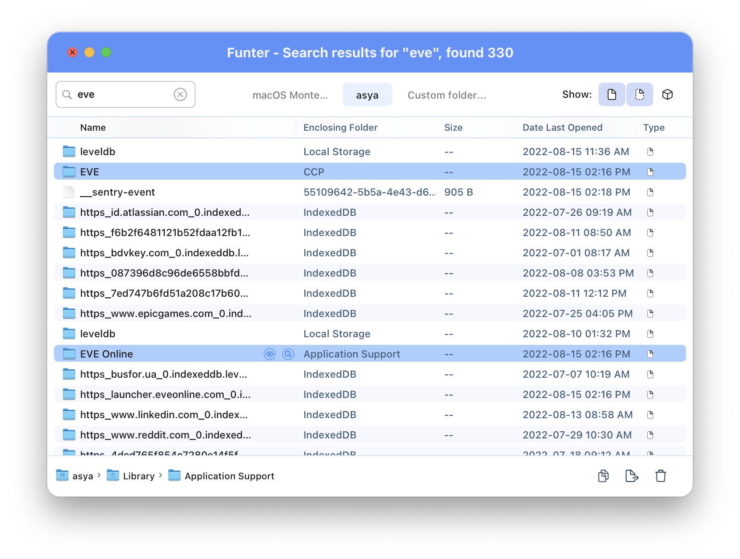This screenshot has height=559, width=740.
Task: Click date 2022-08-13 08:58 AM
Action: tap(578, 415)
